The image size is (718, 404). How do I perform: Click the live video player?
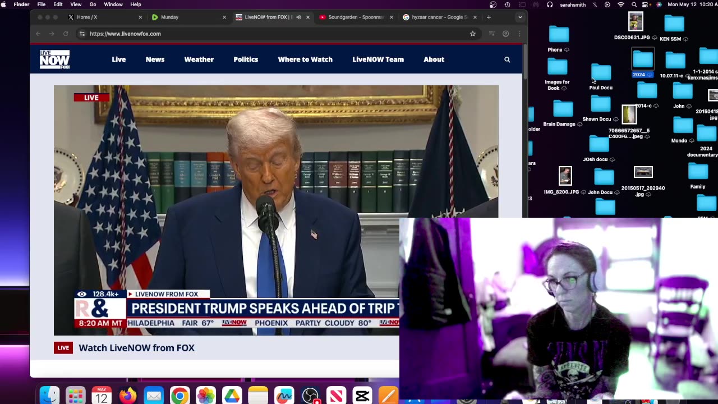276,210
